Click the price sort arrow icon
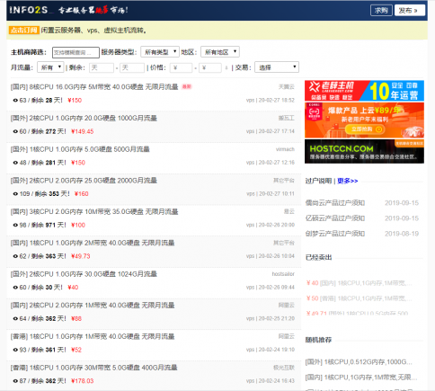 pos(226,68)
